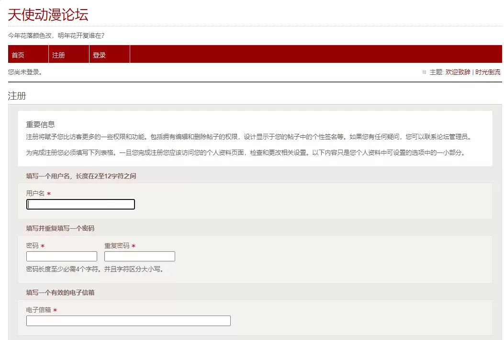Click the 电子信箱 text field

click(x=128, y=321)
